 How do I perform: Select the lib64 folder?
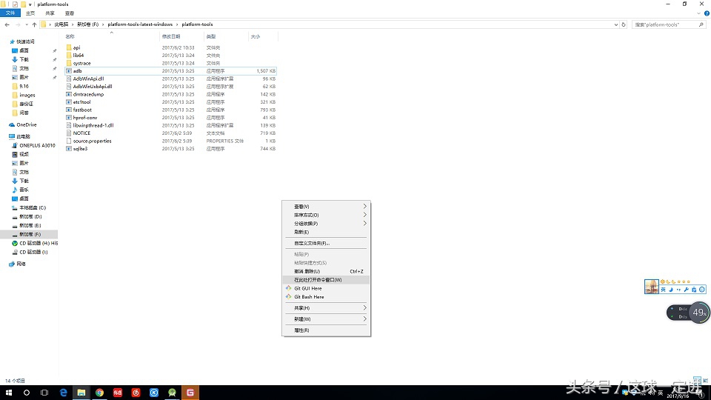[78, 56]
